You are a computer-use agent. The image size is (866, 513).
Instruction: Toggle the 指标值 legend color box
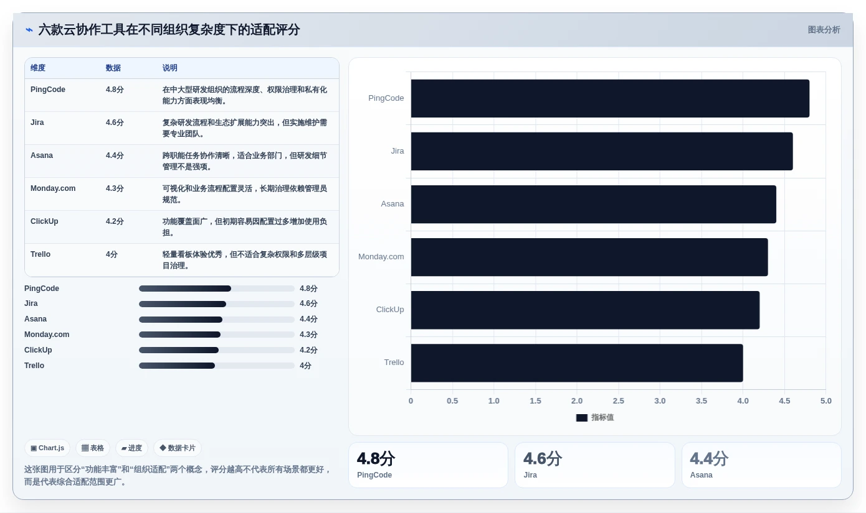coord(582,418)
